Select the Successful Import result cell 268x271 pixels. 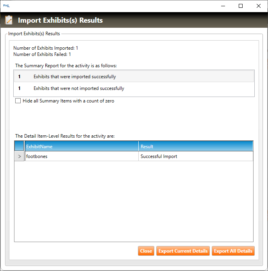pyautogui.click(x=195, y=156)
